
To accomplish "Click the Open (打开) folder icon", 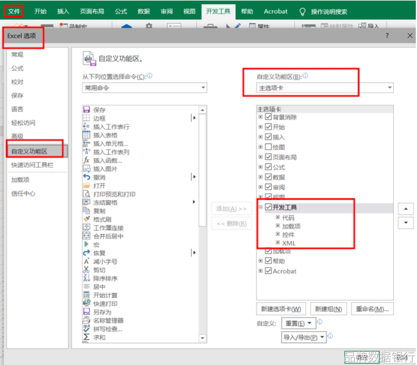I will [86, 185].
